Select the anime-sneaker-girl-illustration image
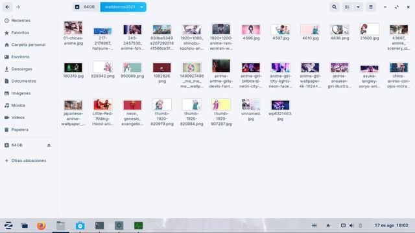415x233 pixels. coord(340,67)
